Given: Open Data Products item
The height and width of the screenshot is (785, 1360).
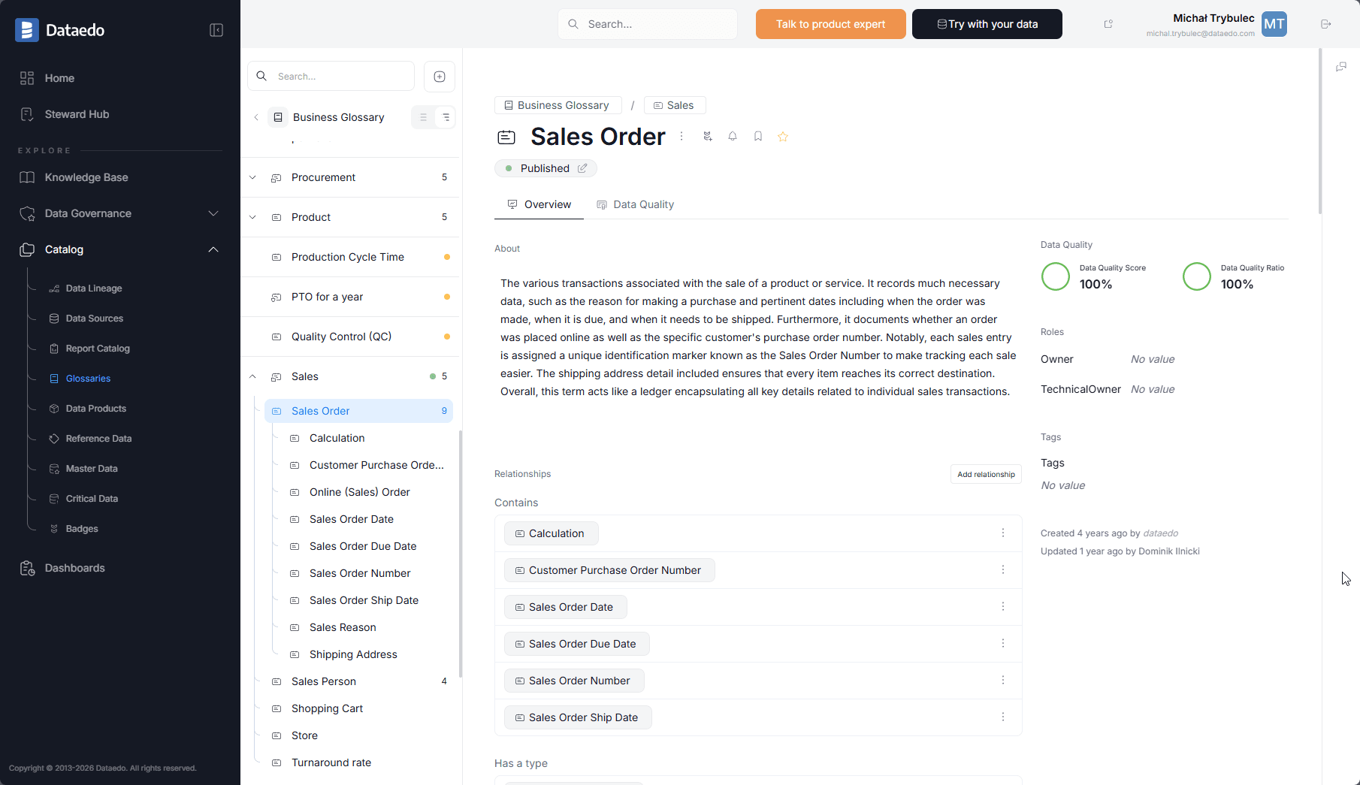Looking at the screenshot, I should coord(96,409).
